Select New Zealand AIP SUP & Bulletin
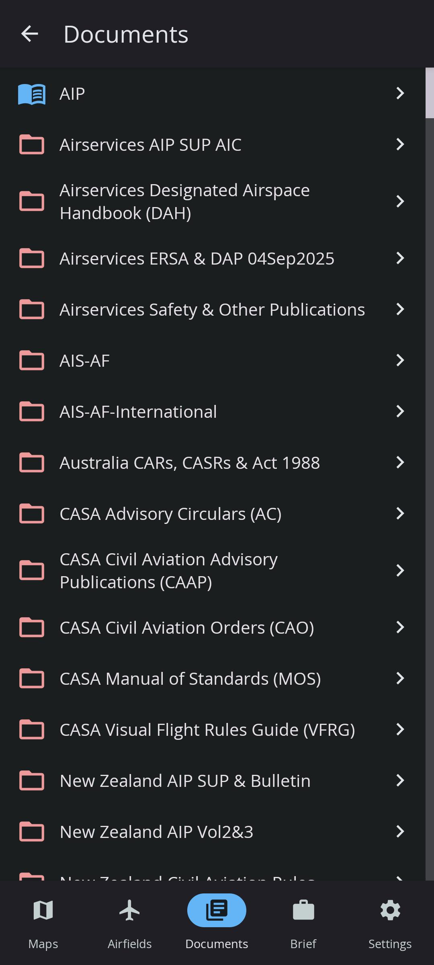This screenshot has height=965, width=434. [185, 781]
